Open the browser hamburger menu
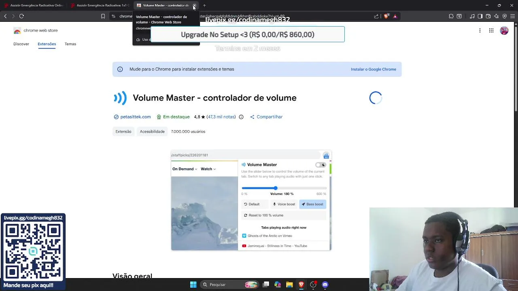 click(513, 16)
